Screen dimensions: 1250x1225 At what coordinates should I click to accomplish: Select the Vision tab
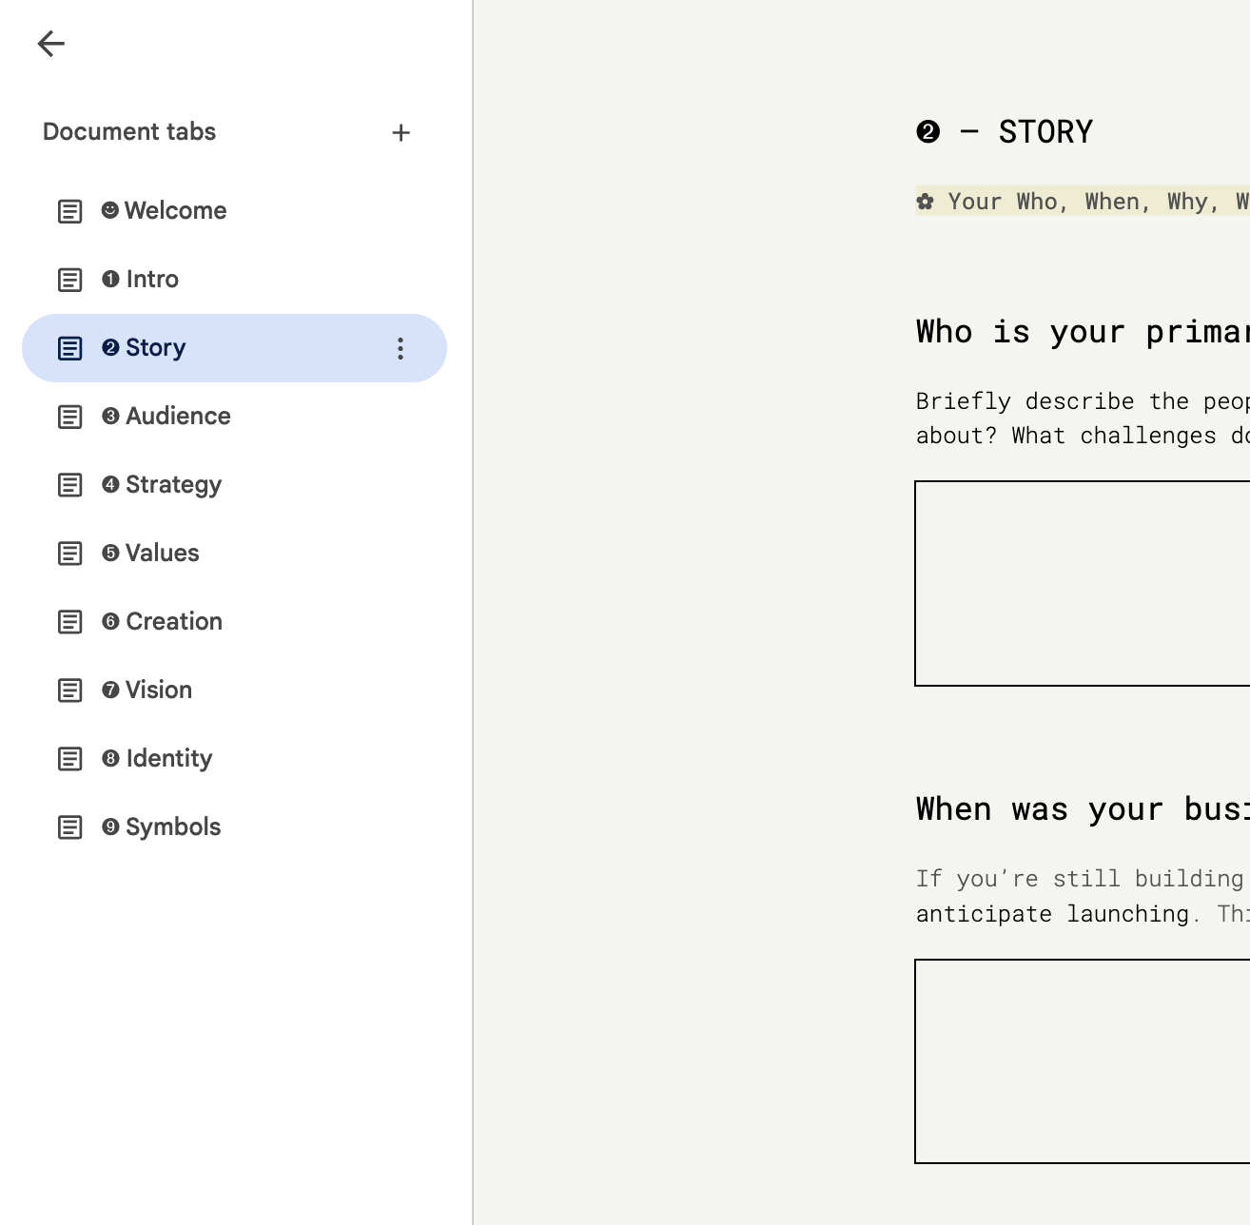tap(234, 690)
